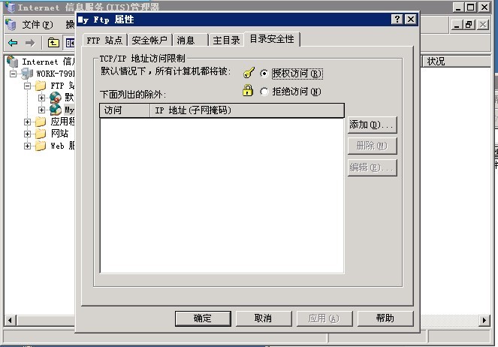Click the My Ftp site globe icon

[56, 110]
